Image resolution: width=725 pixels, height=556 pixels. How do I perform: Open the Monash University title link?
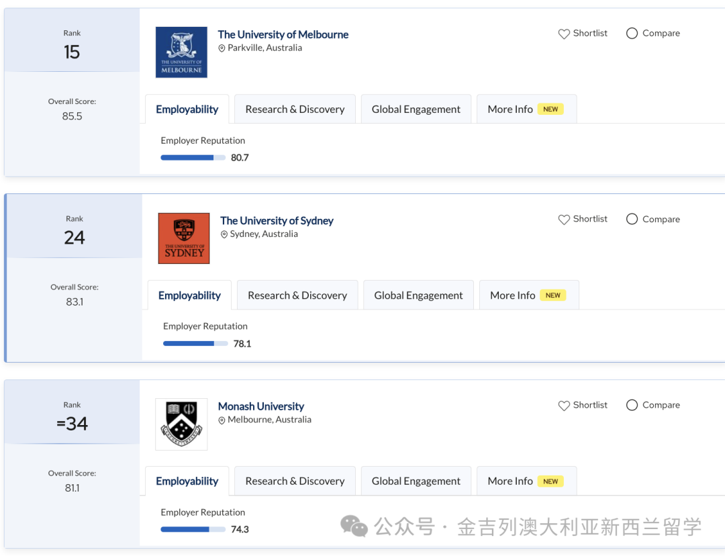(261, 406)
